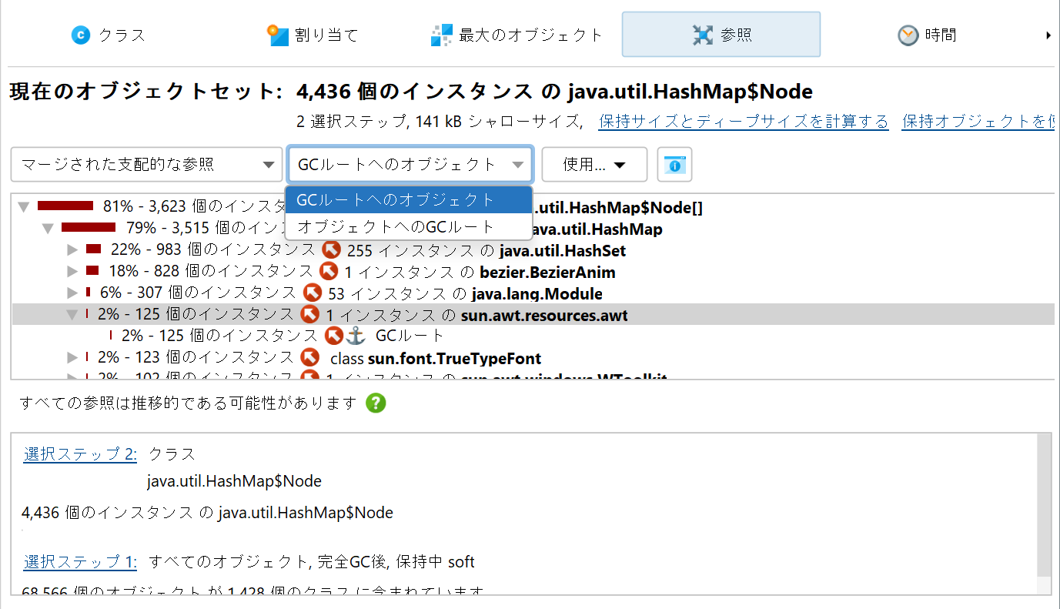Open 選択ステップ 2 link
Image resolution: width=1060 pixels, height=609 pixels.
click(80, 454)
